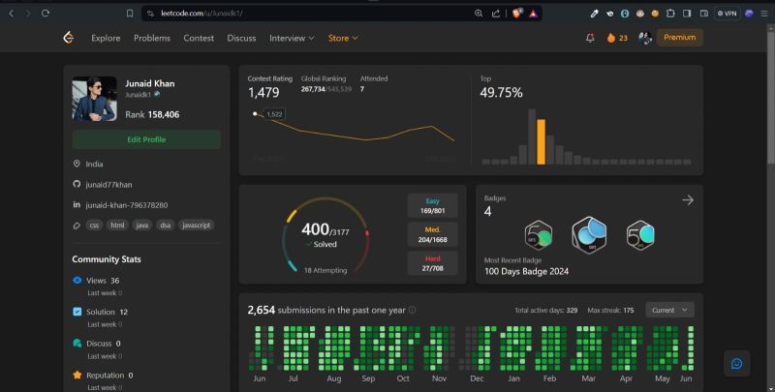Open the browser hamburger menu
Image resolution: width=775 pixels, height=392 pixels.
coord(763,14)
